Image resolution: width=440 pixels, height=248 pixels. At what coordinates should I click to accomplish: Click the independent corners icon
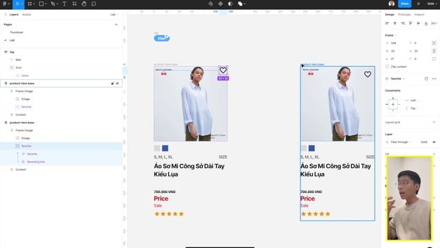point(434,59)
